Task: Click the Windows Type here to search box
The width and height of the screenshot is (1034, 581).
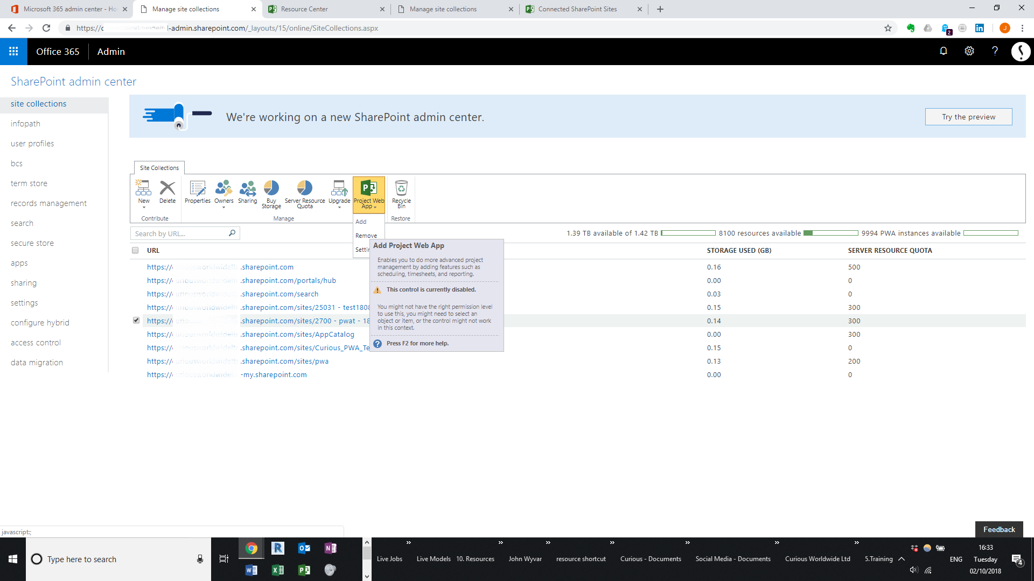Action: (118, 559)
